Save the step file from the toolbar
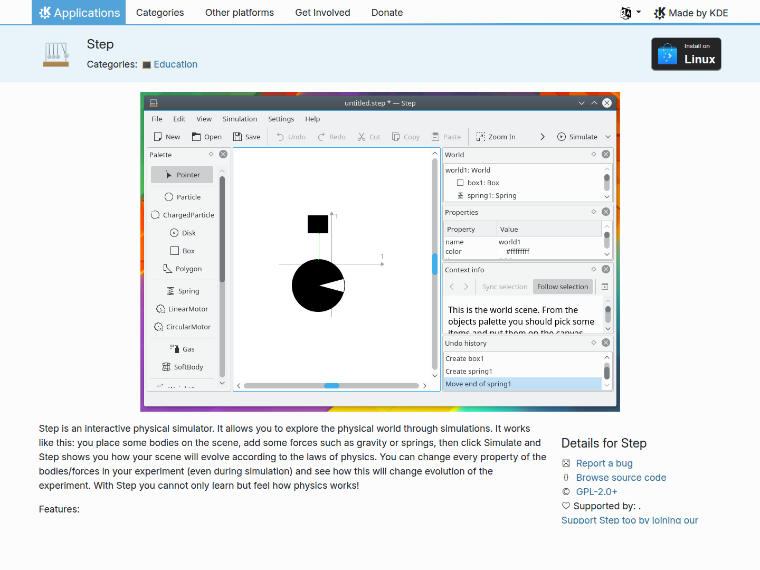Image resolution: width=760 pixels, height=570 pixels. coord(247,137)
